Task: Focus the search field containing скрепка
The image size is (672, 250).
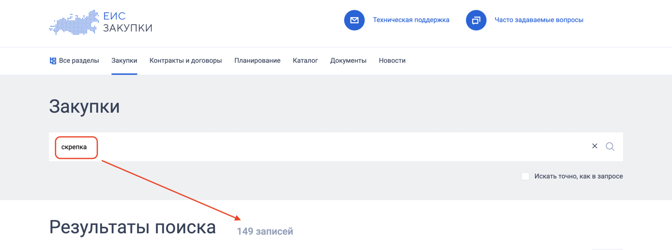Action: point(280,147)
